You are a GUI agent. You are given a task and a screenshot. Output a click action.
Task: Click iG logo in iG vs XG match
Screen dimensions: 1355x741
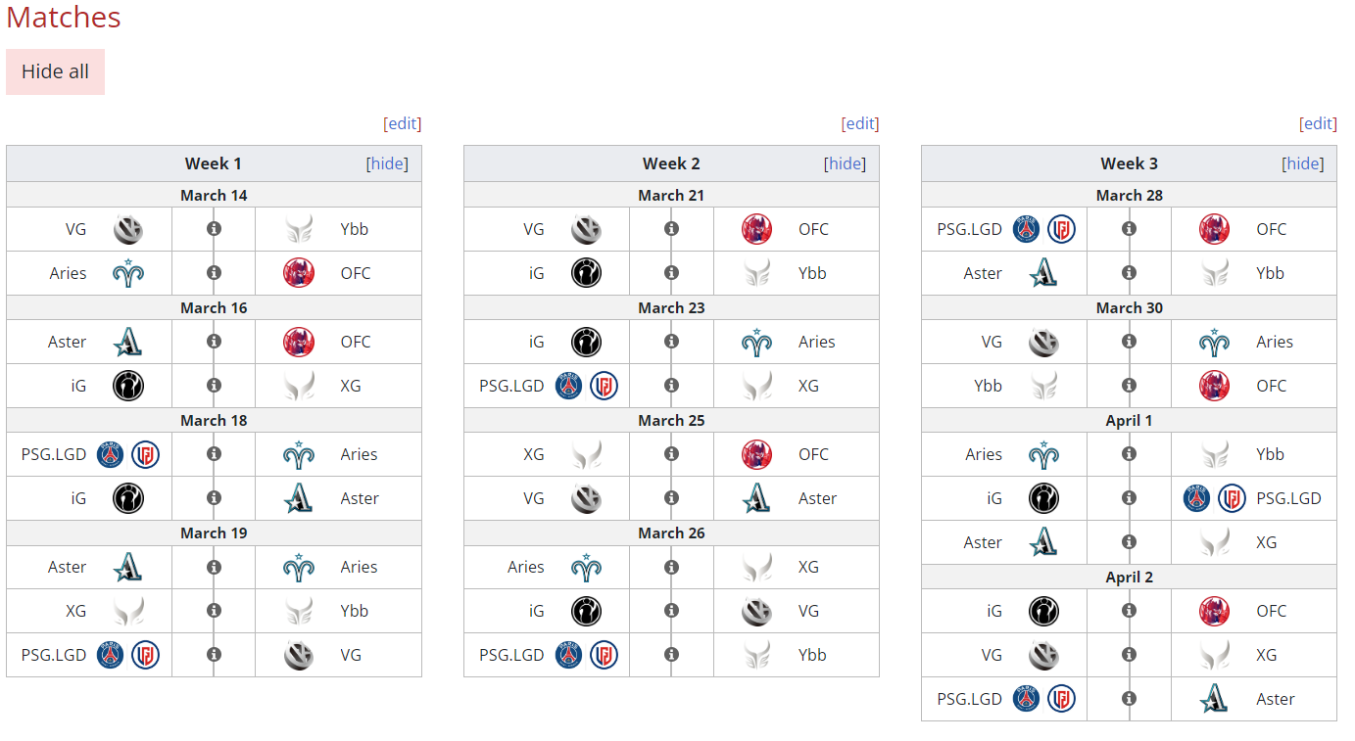pos(128,386)
